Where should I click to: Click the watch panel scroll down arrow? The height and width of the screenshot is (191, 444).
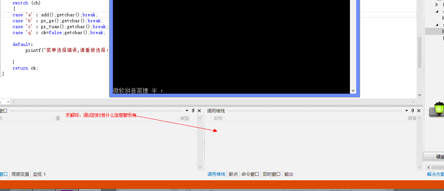(200, 168)
